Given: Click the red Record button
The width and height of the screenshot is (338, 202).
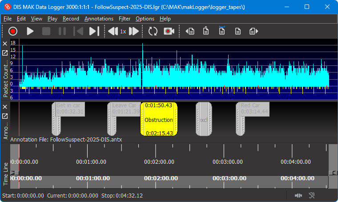Looking at the screenshot, I should [x=12, y=31].
